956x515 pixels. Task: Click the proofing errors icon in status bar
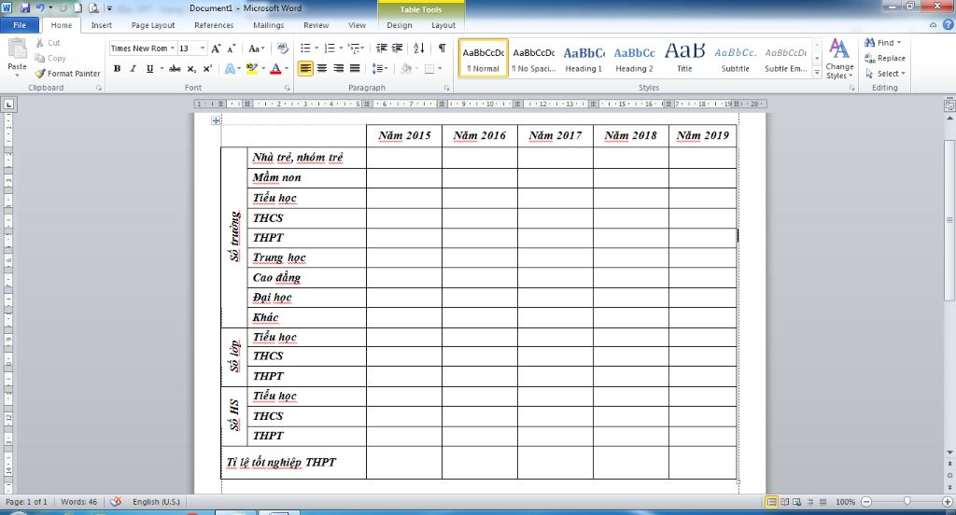pos(115,502)
